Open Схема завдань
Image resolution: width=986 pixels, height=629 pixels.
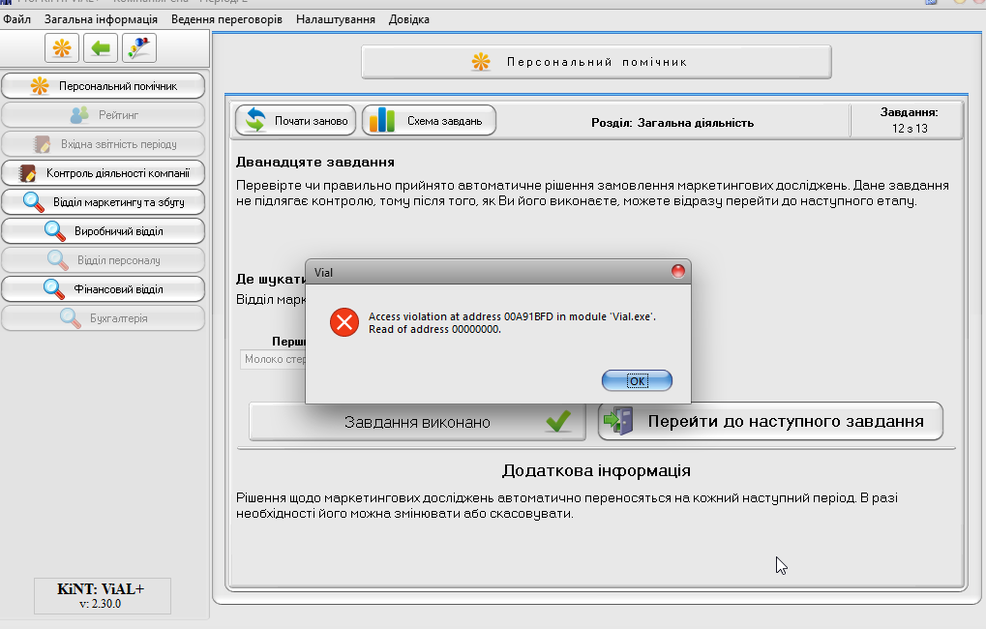pos(429,120)
